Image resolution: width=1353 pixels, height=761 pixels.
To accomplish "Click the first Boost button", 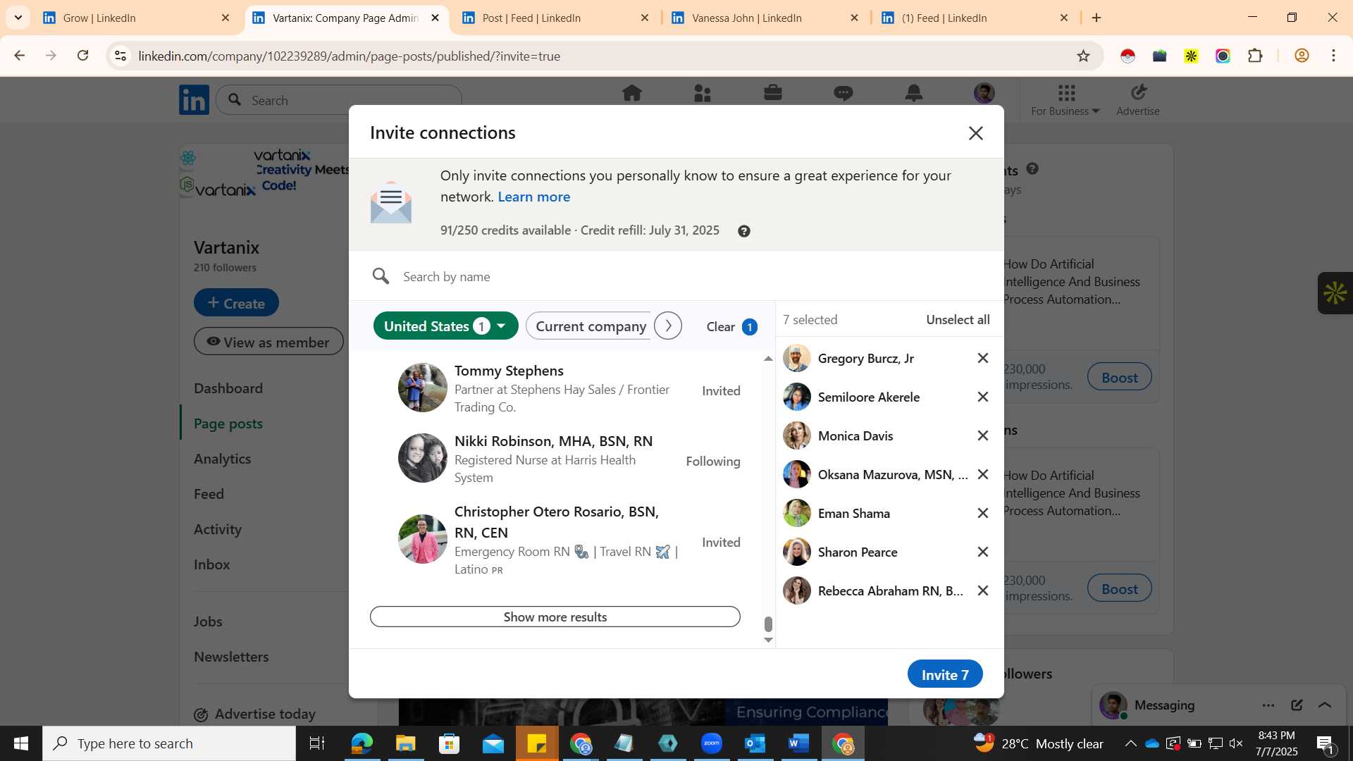I will (x=1119, y=377).
